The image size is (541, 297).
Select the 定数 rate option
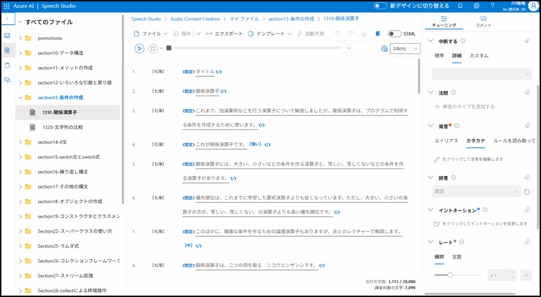[457, 256]
